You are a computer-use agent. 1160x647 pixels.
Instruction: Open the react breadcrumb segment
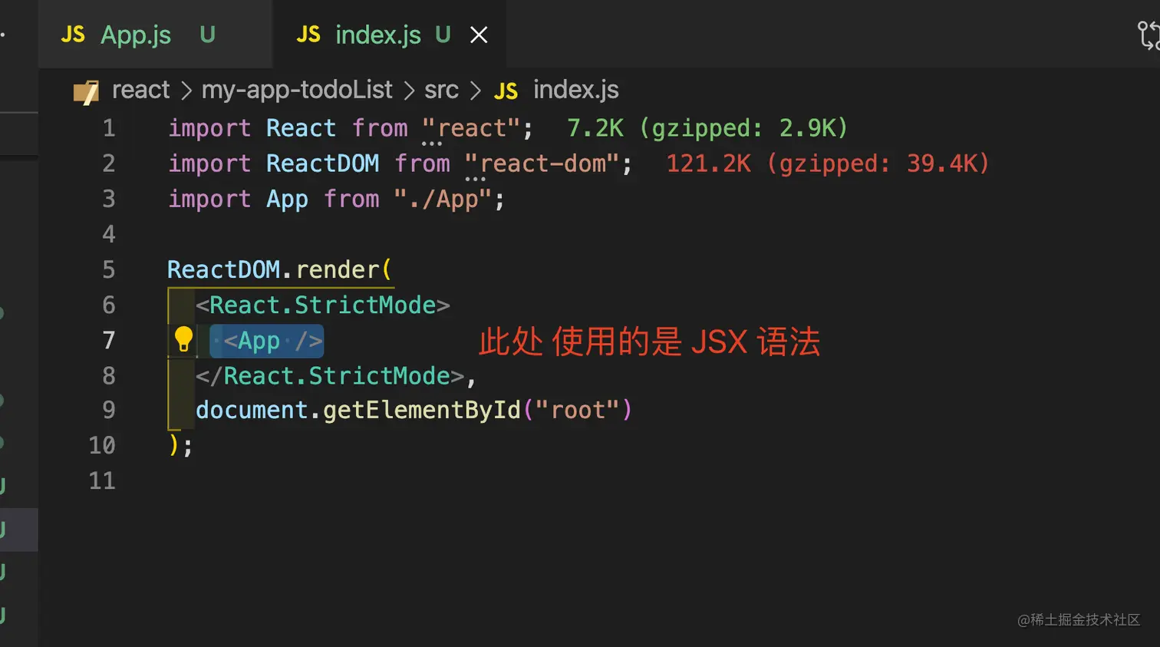click(x=140, y=90)
